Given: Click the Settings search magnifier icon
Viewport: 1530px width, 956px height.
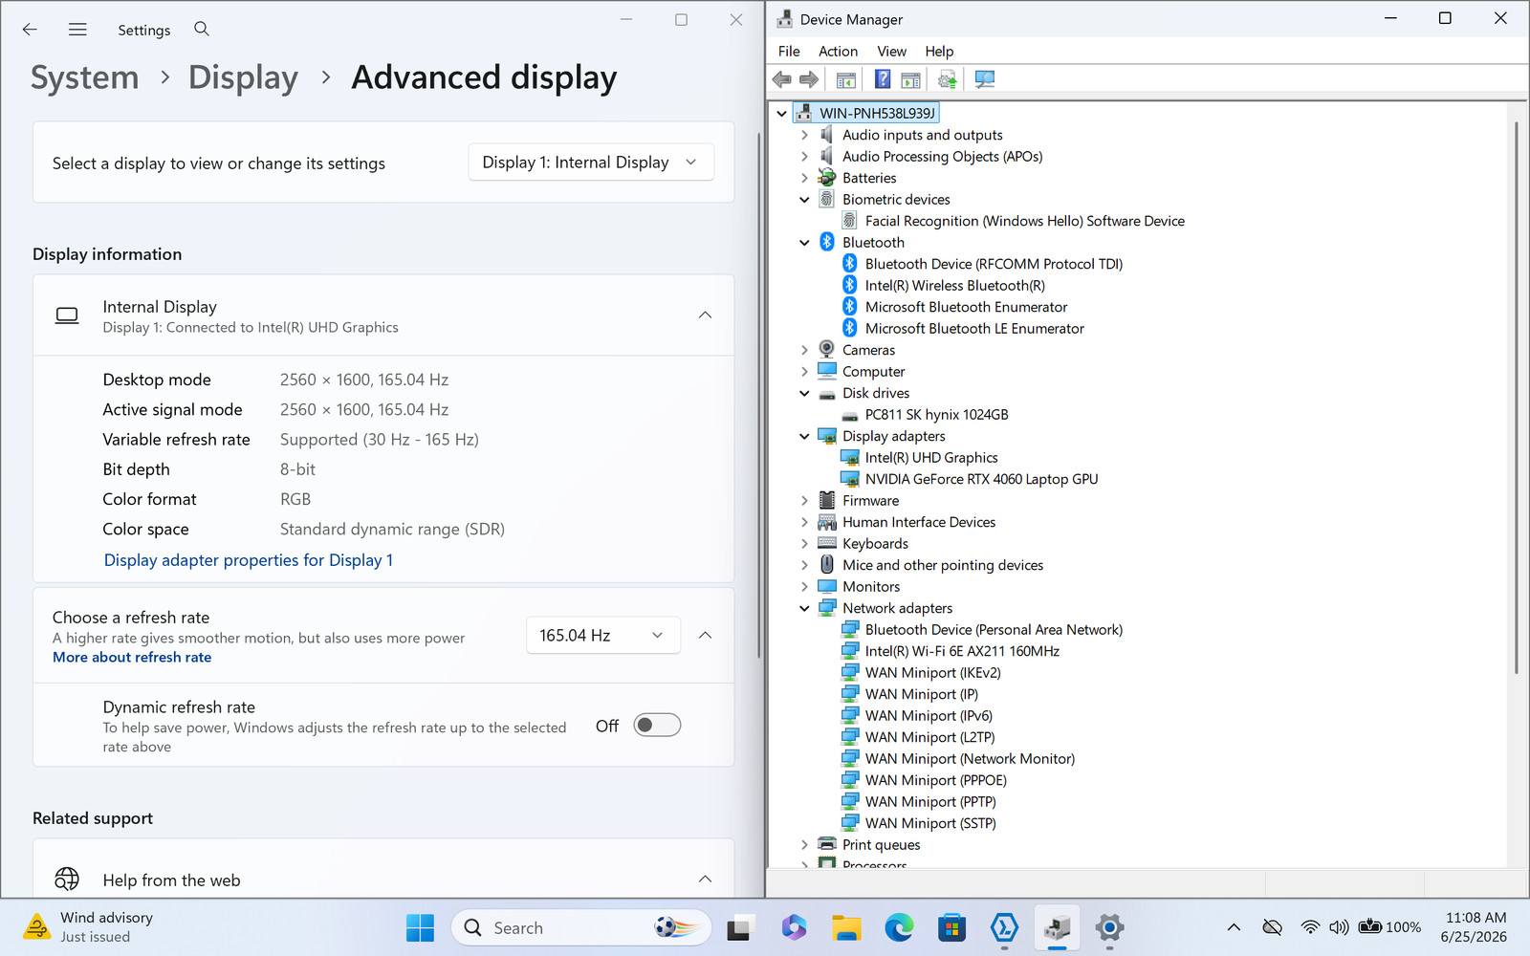Looking at the screenshot, I should click(202, 29).
